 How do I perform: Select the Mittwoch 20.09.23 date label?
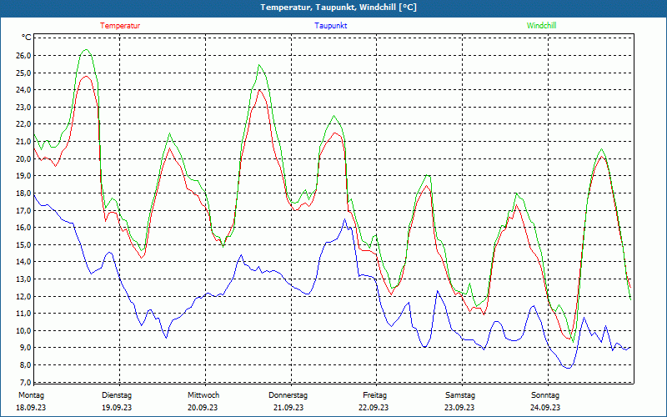tap(203, 401)
